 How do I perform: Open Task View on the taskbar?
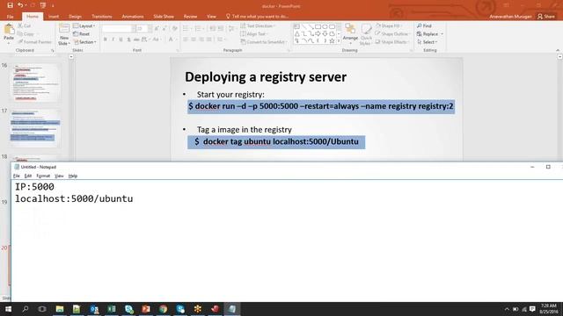tap(42, 309)
